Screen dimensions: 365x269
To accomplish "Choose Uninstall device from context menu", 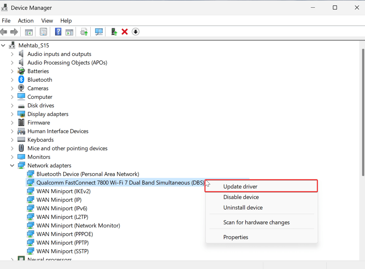I will (261, 207).
